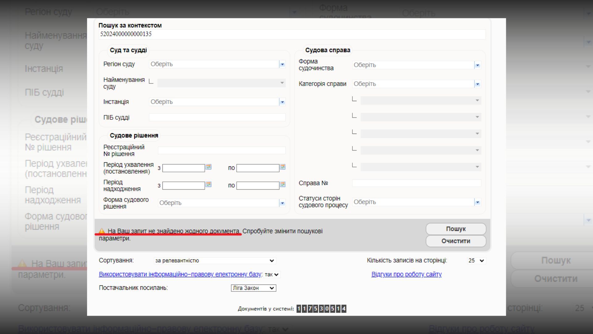Expand the Інстанція dropdown
Screen dimensions: 593x334
tap(282, 102)
